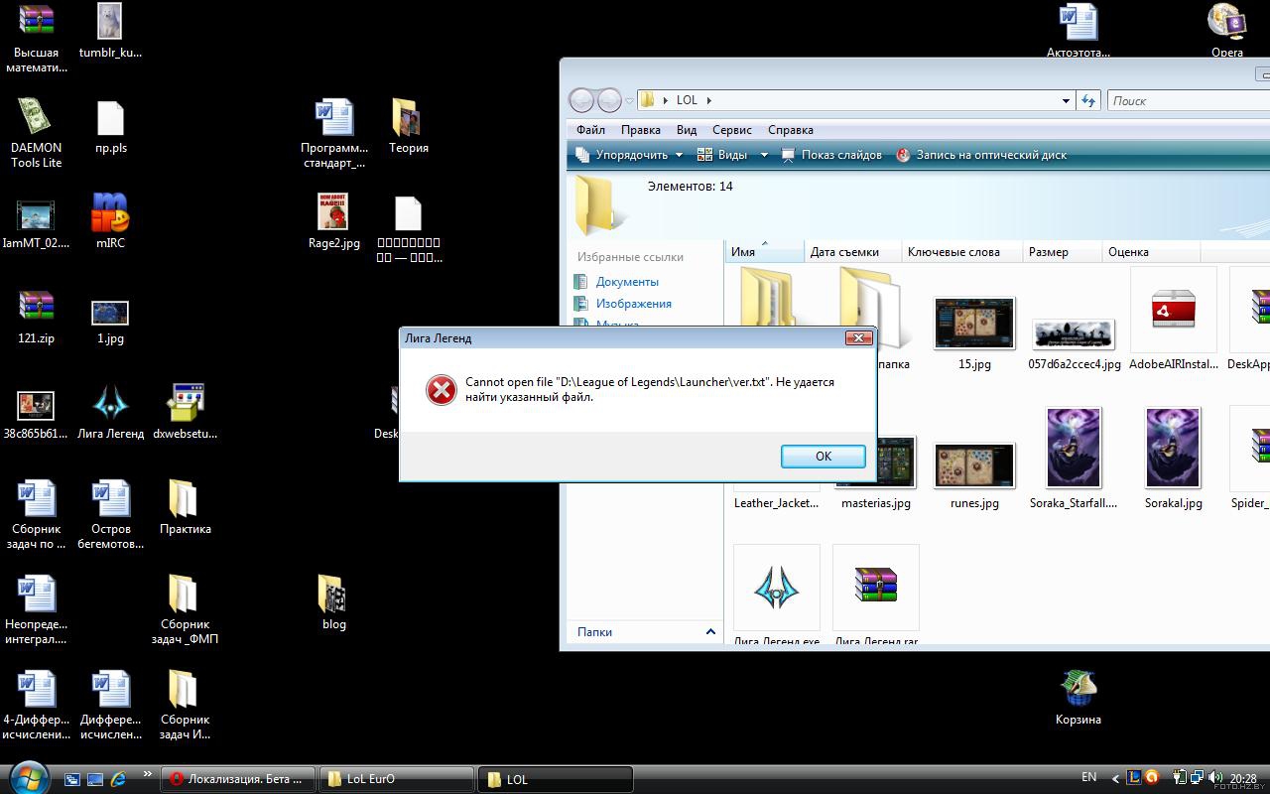Click Запись на оптический диск
Viewport: 1270px width, 794px height.
981,155
